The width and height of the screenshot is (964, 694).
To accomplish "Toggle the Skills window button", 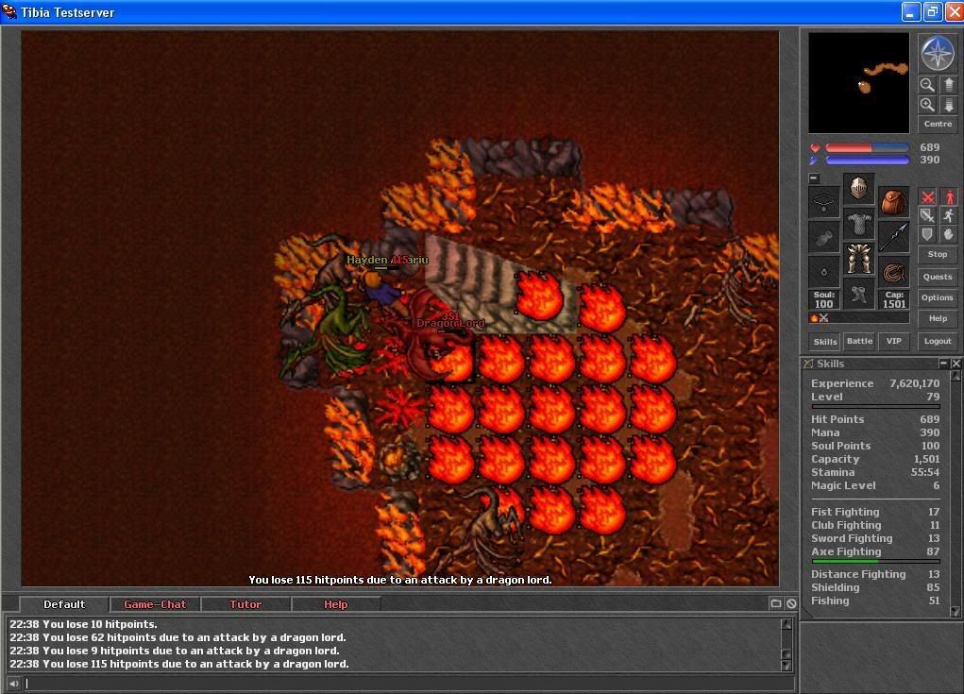I will 825,341.
